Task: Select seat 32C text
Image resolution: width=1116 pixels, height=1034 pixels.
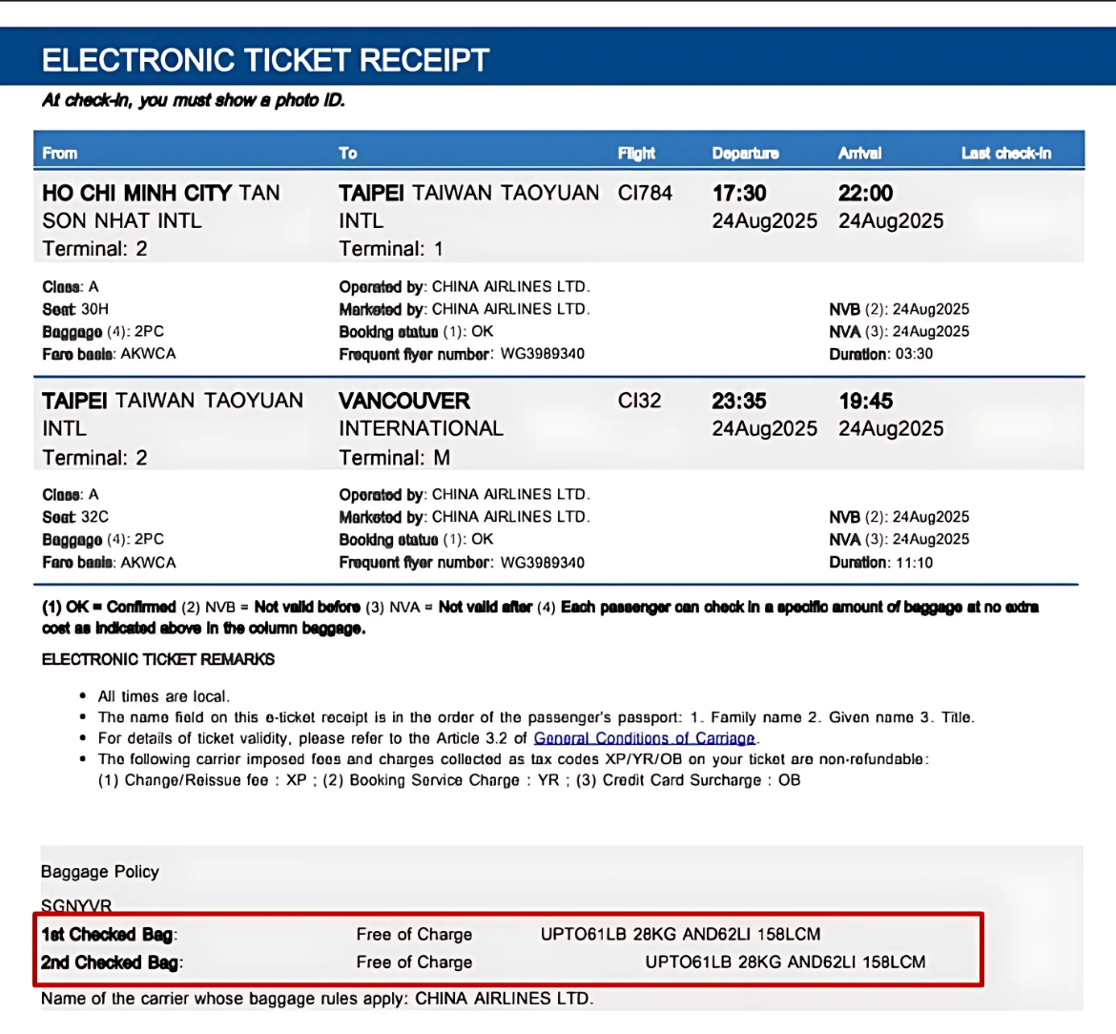Action: click(x=94, y=517)
